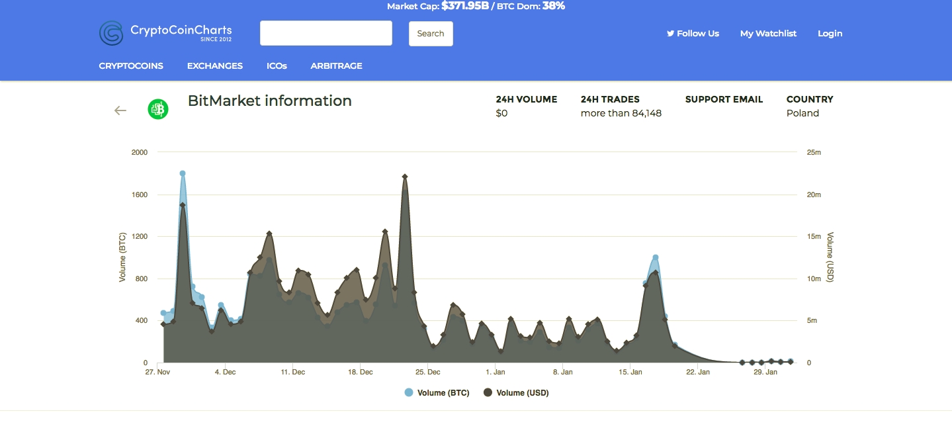Click the country value 'Poland'

point(802,113)
